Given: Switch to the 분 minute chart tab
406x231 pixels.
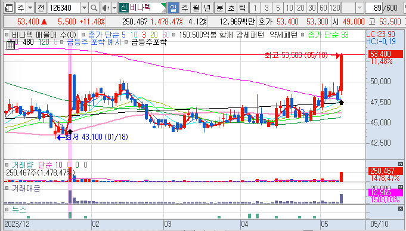Looking at the screenshot, I should tap(219, 8).
